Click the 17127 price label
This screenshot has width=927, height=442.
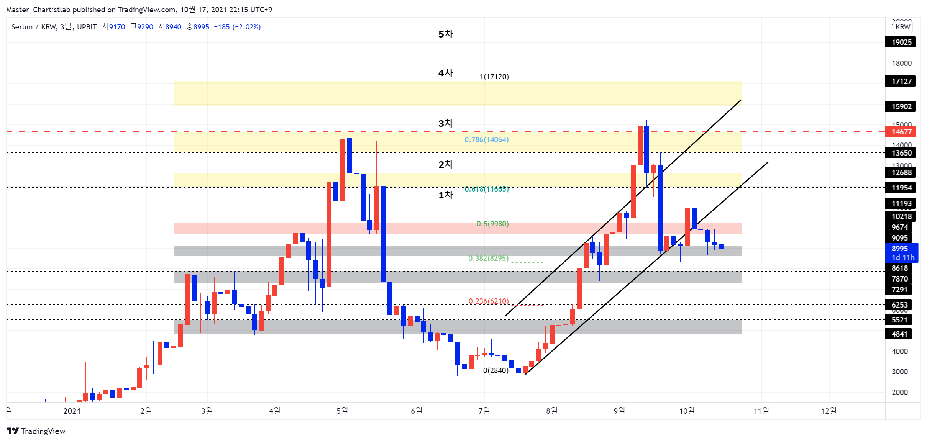pos(900,81)
